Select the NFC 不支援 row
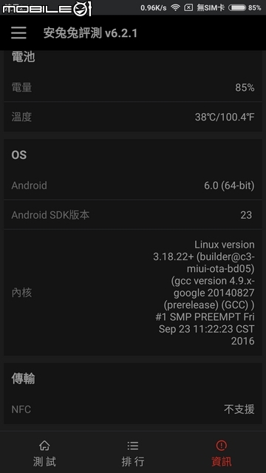The height and width of the screenshot is (473, 266). pos(133,409)
